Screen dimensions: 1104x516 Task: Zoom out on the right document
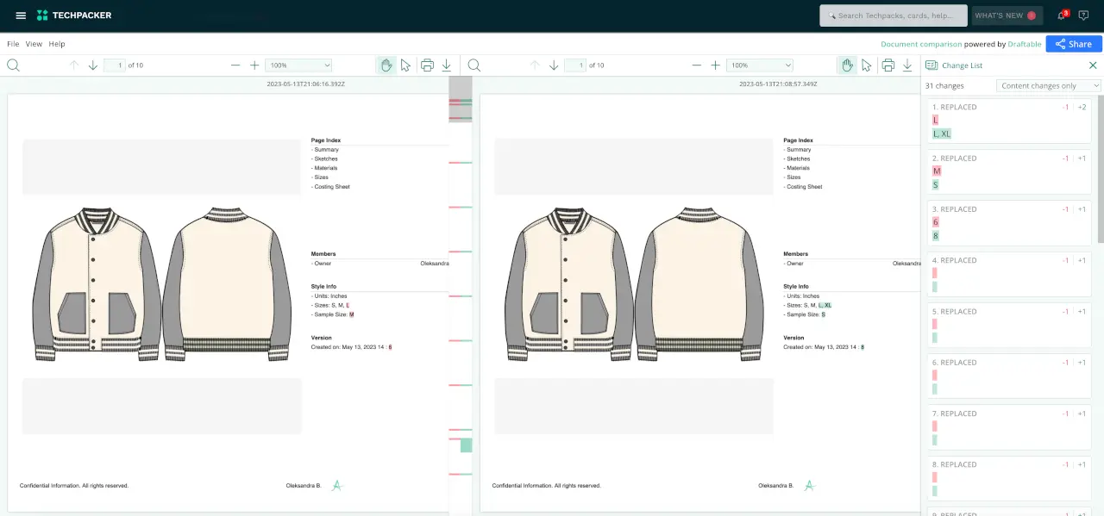(696, 65)
